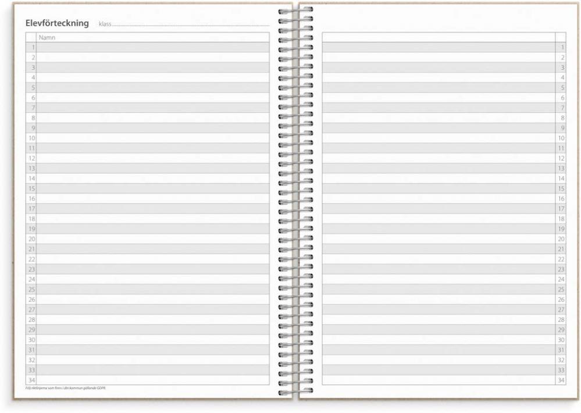Click row number 13 on the left page
581x413 pixels.
point(32,168)
